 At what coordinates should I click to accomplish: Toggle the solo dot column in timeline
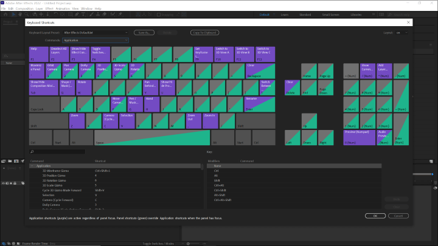[x=11, y=183]
